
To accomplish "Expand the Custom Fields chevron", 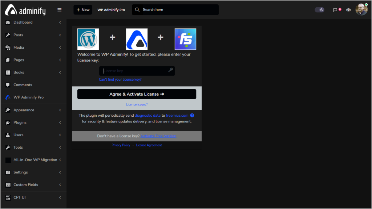I will tap(60, 185).
